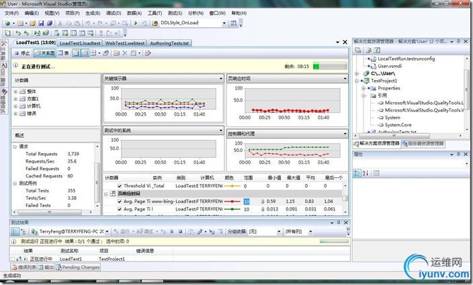Open the DDLStyle_OnLoad combo box dropdown
473x285 pixels.
tap(224, 23)
